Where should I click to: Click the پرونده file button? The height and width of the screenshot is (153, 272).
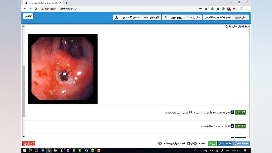212,143
